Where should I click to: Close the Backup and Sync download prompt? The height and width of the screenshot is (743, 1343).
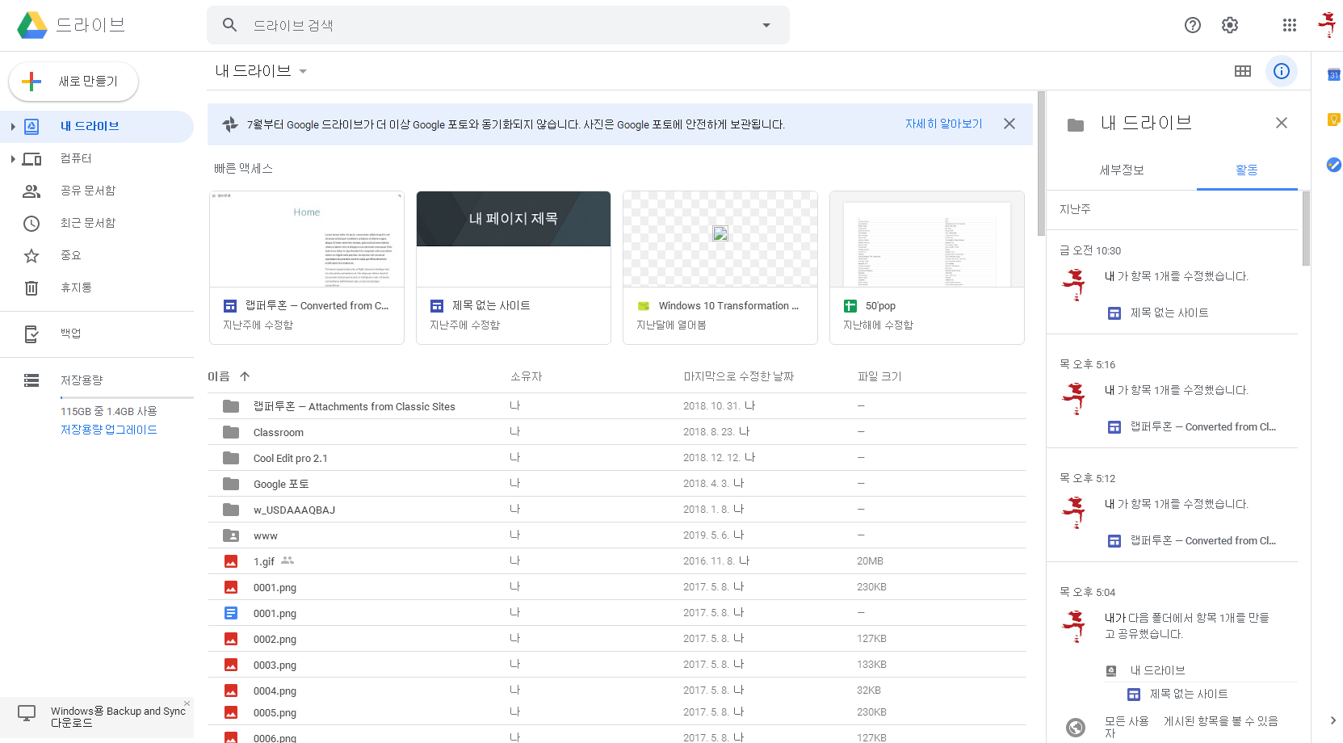(x=187, y=703)
